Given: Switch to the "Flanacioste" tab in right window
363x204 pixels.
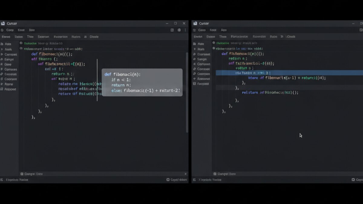Looking at the screenshot, I should click(239, 36).
